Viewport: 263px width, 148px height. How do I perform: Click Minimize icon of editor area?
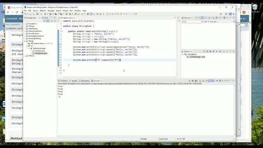tap(175, 18)
